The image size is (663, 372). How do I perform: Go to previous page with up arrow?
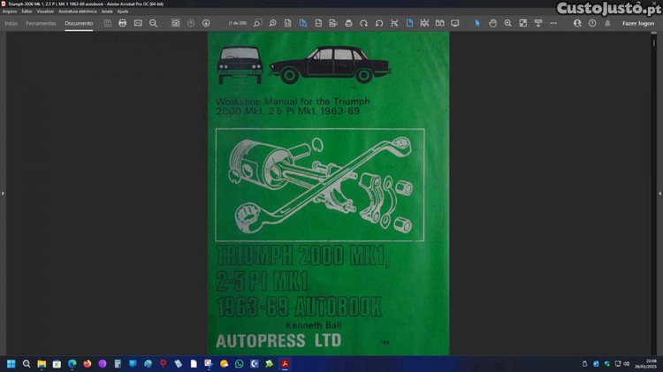point(191,23)
